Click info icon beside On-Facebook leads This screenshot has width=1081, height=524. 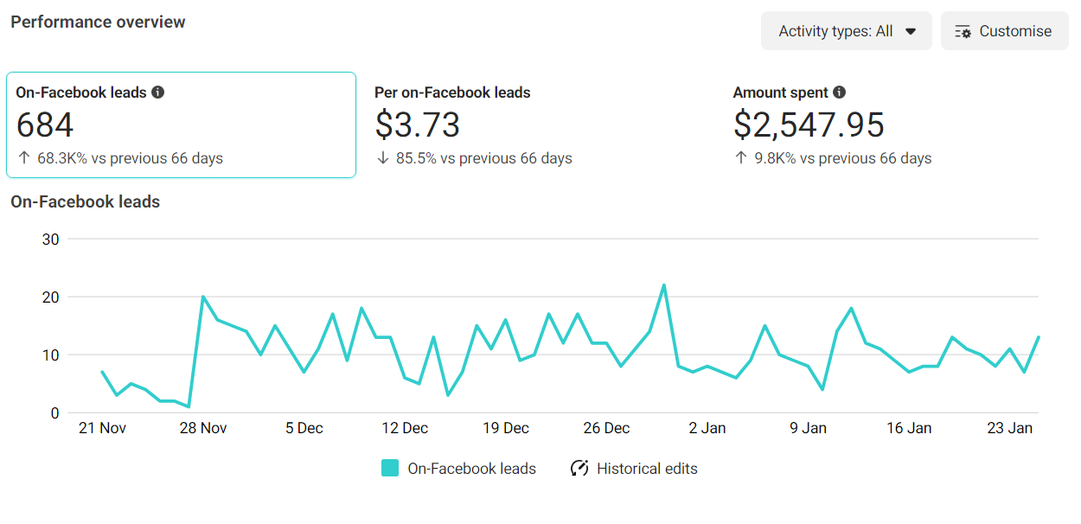pyautogui.click(x=158, y=93)
